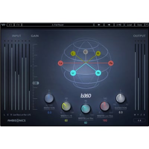Click the white Elevation knob
The width and height of the screenshot is (149, 149).
click(121, 98)
